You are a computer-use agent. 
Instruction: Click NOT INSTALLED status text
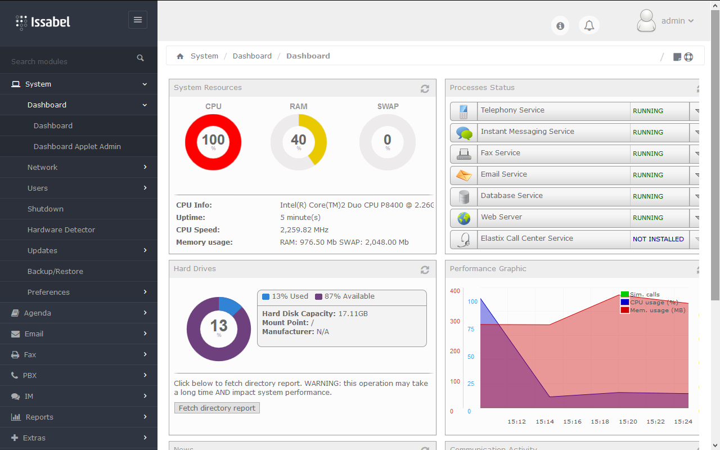pyautogui.click(x=658, y=240)
